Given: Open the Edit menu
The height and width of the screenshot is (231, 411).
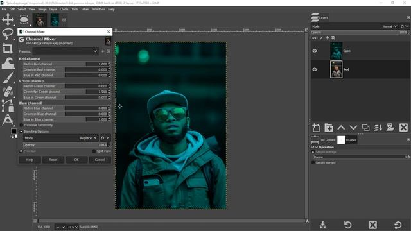Looking at the screenshot, I should coord(12,9).
